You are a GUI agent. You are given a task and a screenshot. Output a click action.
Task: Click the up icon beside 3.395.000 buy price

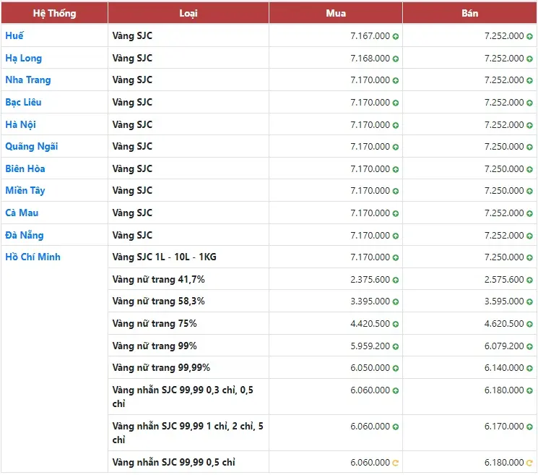point(396,301)
